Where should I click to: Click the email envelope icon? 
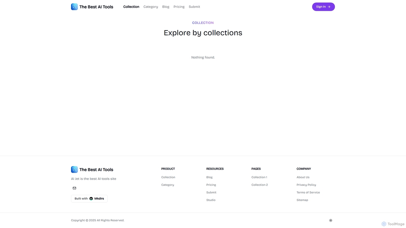click(x=75, y=188)
